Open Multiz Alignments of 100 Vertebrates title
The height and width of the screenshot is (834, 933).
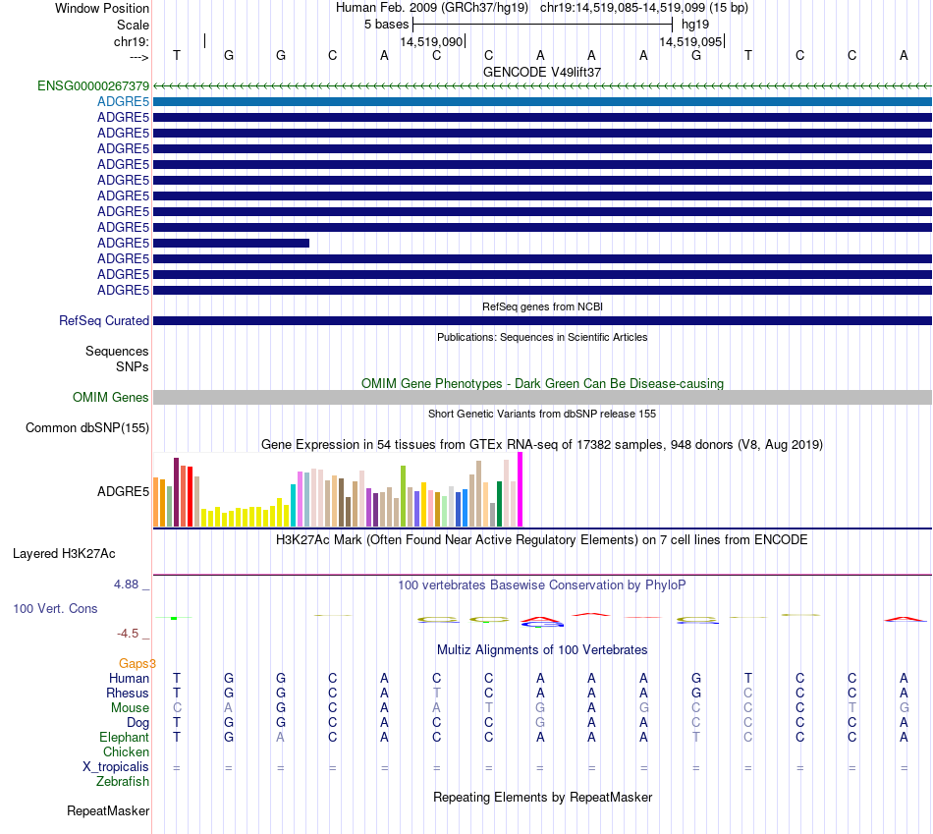pos(542,650)
